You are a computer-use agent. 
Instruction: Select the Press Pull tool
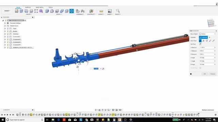coord(47,11)
